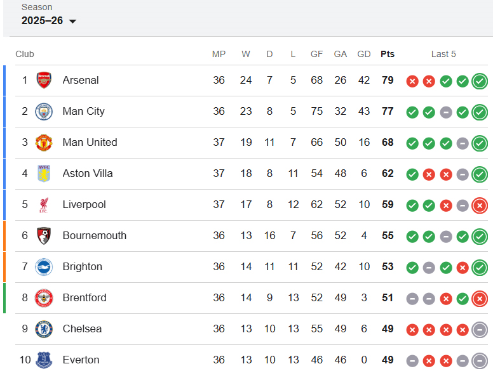The height and width of the screenshot is (371, 493).
Task: Click the Last 5 column header
Action: (x=443, y=54)
